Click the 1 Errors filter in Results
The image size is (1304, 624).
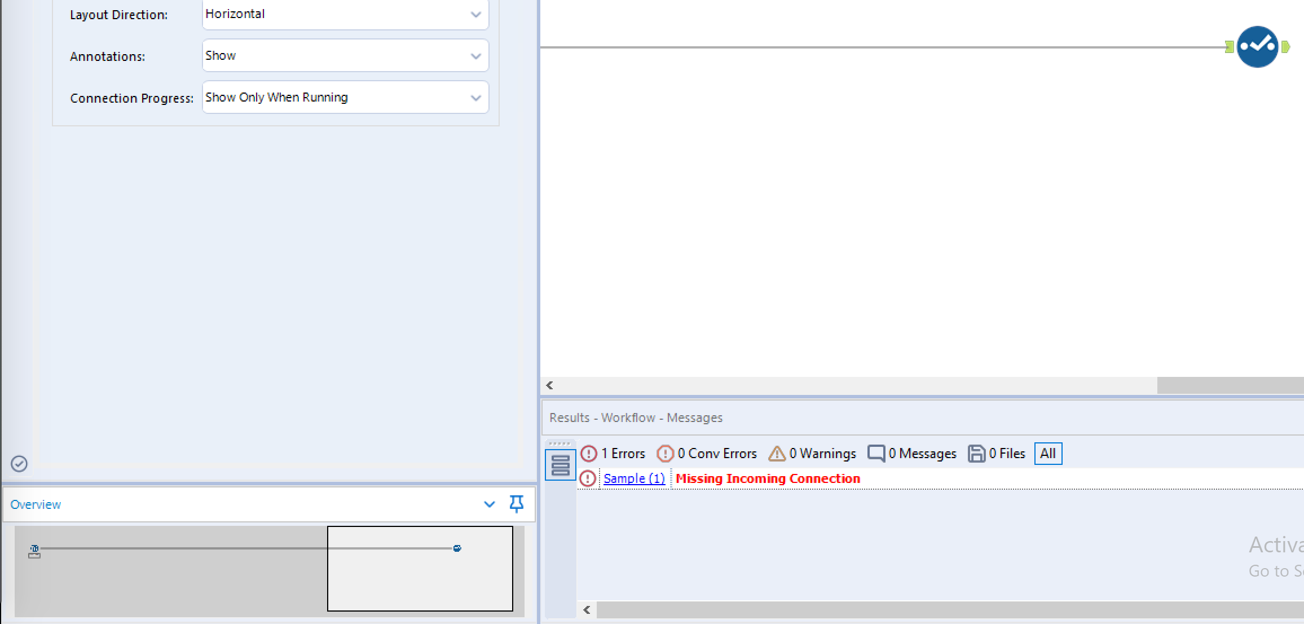(613, 453)
